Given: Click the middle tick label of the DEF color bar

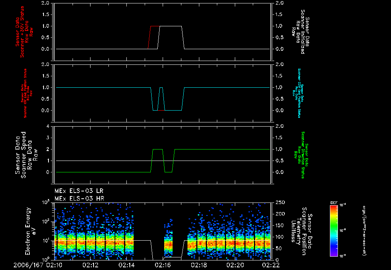Looking at the screenshot, I should (343, 231).
